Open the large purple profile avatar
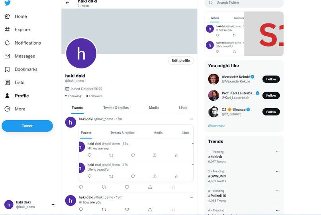The width and height of the screenshot is (321, 215). click(x=81, y=53)
